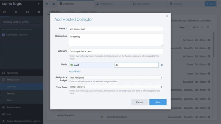This screenshot has width=221, height=124.
Task: Click Show URL link in the carbon2.0-metrics row
Action: [188, 117]
